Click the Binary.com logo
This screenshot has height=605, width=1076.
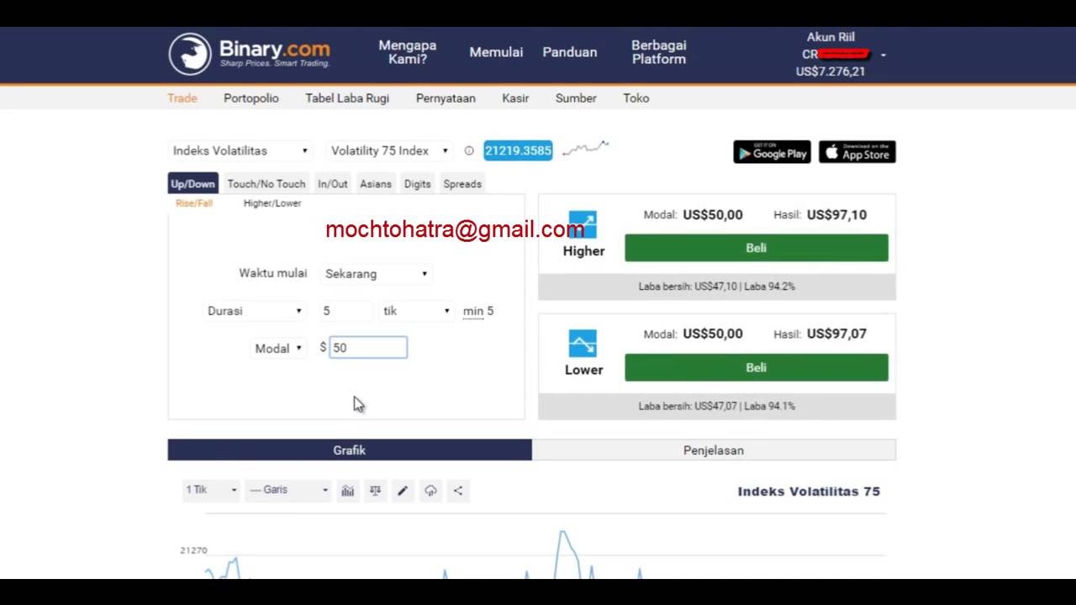click(250, 54)
